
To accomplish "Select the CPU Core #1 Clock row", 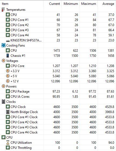I will pyautogui.click(x=58, y=117).
